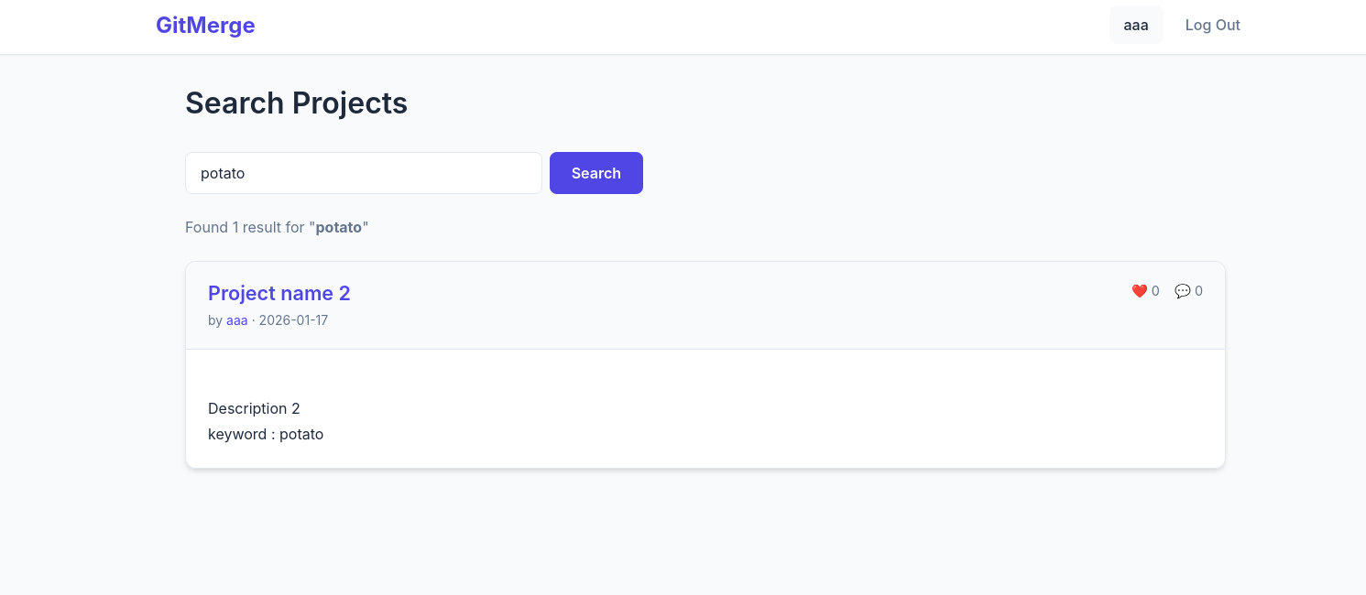Click the Search Projects page heading
Screen dimensions: 1366x595
coord(296,103)
